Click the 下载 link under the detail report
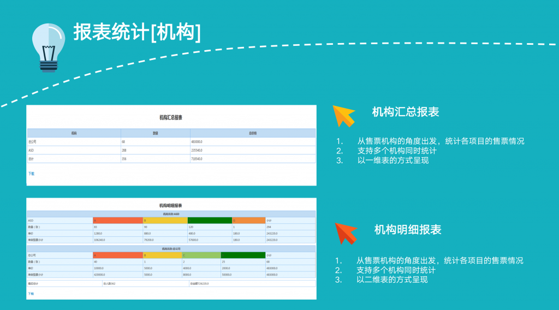The height and width of the screenshot is (310, 559). pyautogui.click(x=31, y=294)
